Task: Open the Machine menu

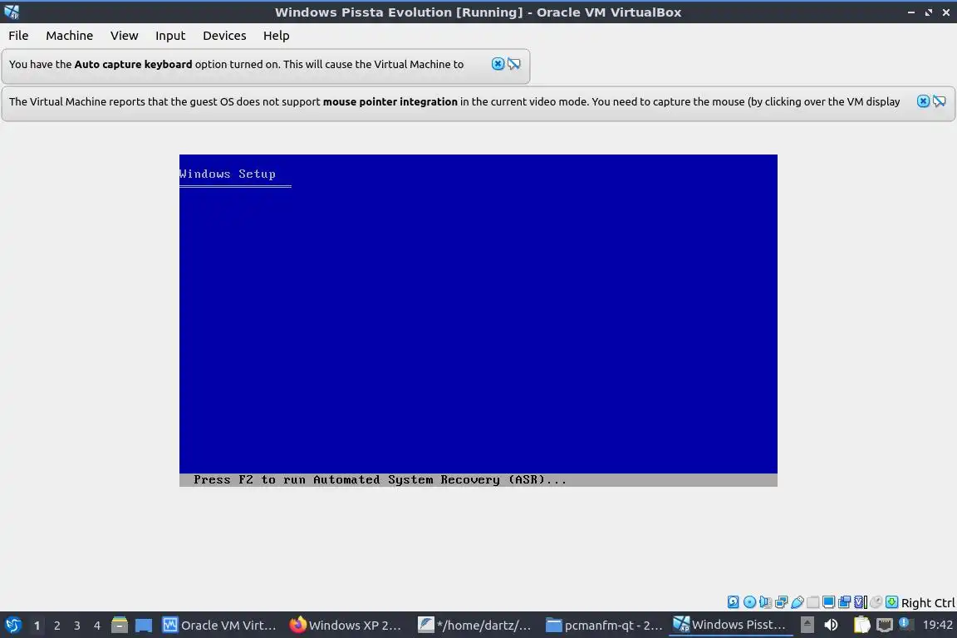Action: pyautogui.click(x=70, y=36)
